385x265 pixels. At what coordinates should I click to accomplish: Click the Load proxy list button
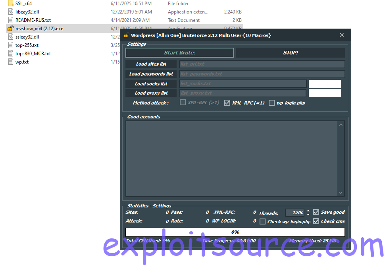point(151,93)
